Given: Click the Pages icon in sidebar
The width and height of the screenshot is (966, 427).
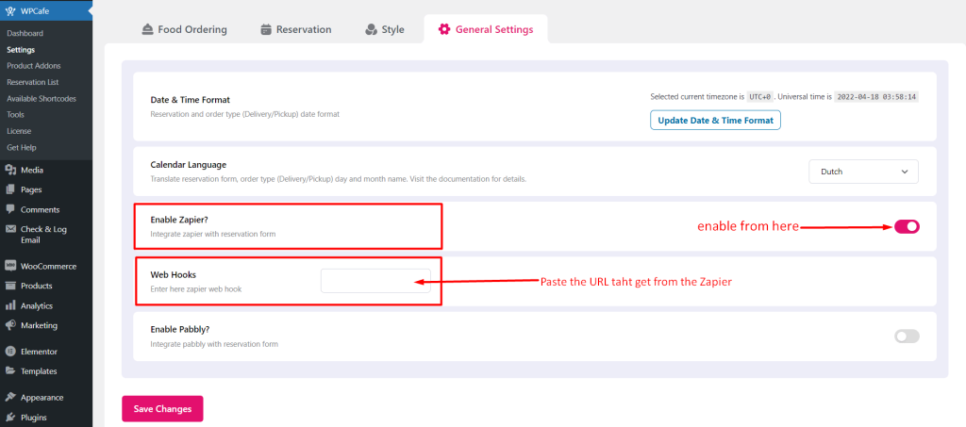Looking at the screenshot, I should [x=9, y=189].
